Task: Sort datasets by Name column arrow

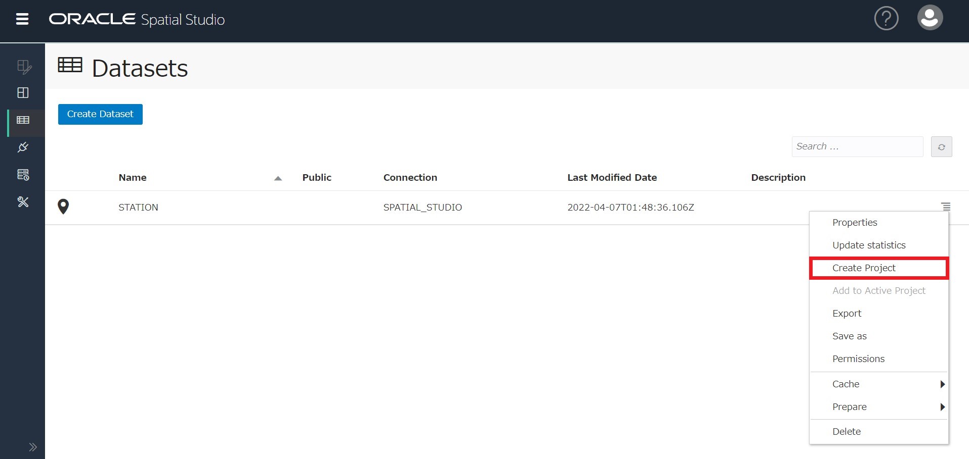Action: [x=278, y=178]
